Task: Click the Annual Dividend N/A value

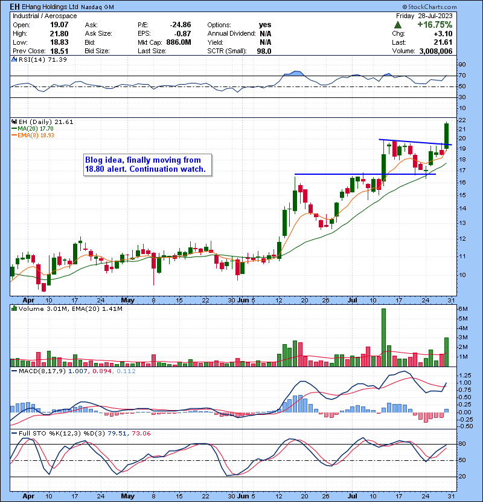Action: tap(265, 34)
